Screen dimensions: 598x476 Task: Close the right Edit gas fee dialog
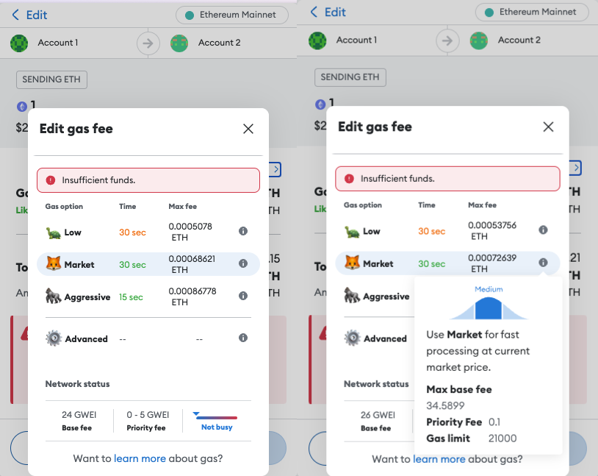point(548,127)
